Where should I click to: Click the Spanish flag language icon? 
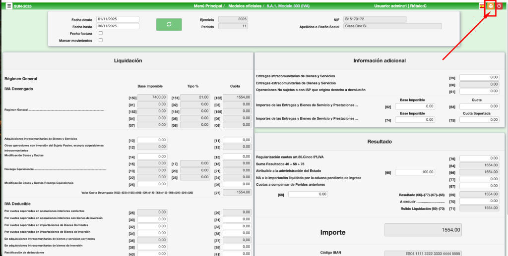[482, 6]
